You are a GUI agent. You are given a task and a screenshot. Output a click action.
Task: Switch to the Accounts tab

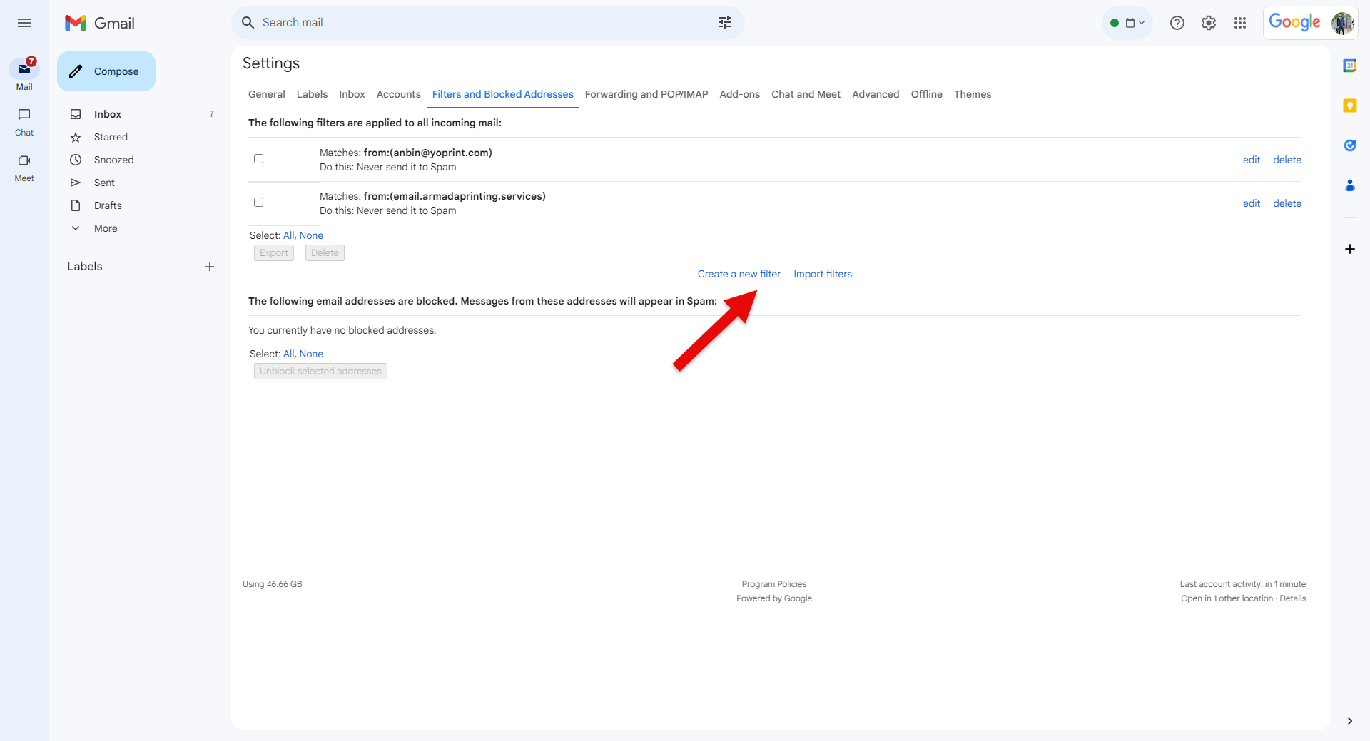click(x=398, y=94)
